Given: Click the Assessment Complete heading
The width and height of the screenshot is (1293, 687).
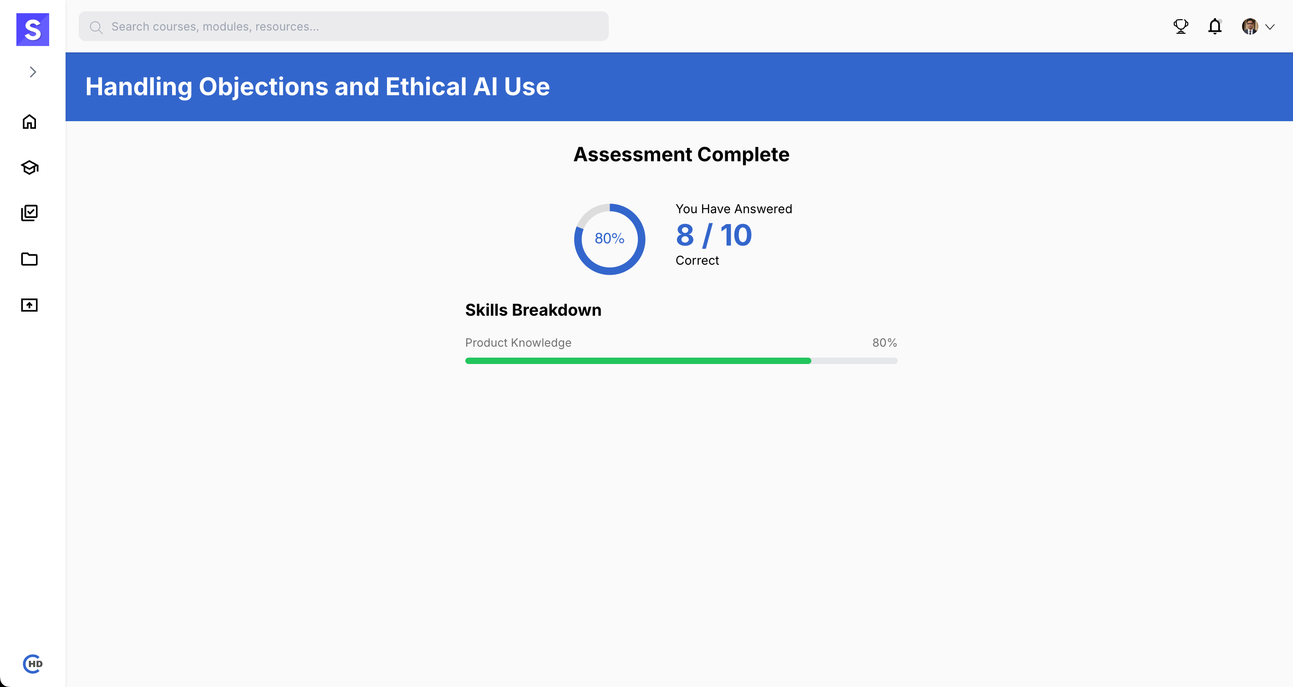Looking at the screenshot, I should (x=681, y=155).
